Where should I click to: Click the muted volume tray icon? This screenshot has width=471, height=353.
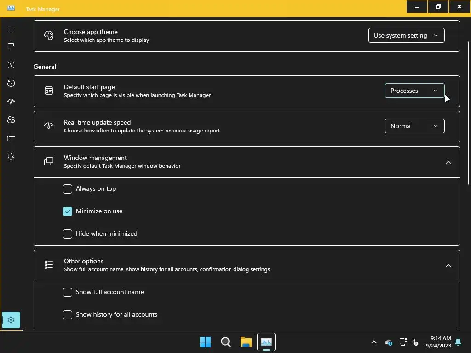tap(415, 342)
